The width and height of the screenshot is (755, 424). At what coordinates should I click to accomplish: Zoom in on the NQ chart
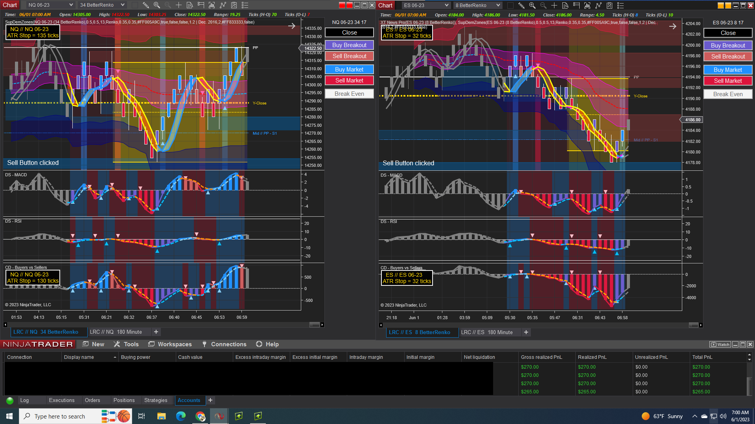click(x=157, y=5)
